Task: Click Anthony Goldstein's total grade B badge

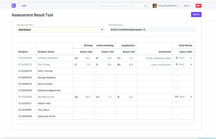Action: (177, 58)
